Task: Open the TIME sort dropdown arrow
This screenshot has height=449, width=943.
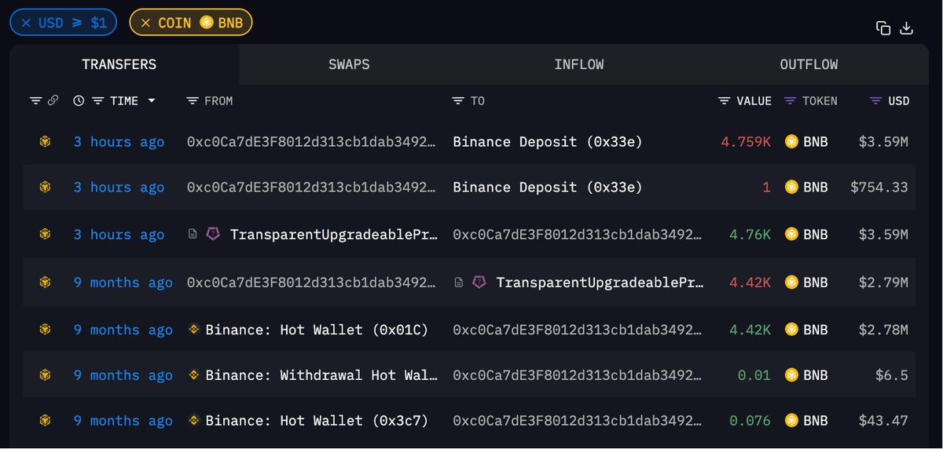Action: click(x=151, y=100)
